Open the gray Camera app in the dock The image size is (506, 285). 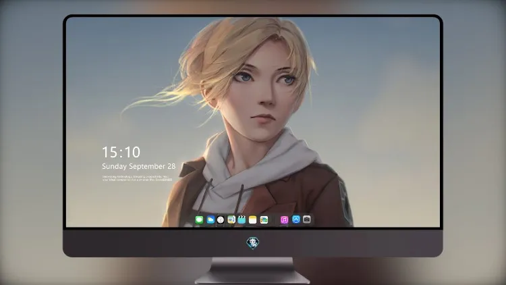(307, 219)
